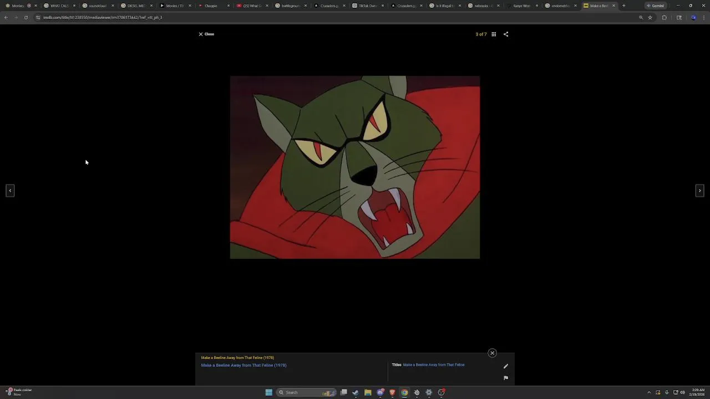This screenshot has height=399, width=710.
Task: Open a new browser tab
Action: pyautogui.click(x=623, y=6)
